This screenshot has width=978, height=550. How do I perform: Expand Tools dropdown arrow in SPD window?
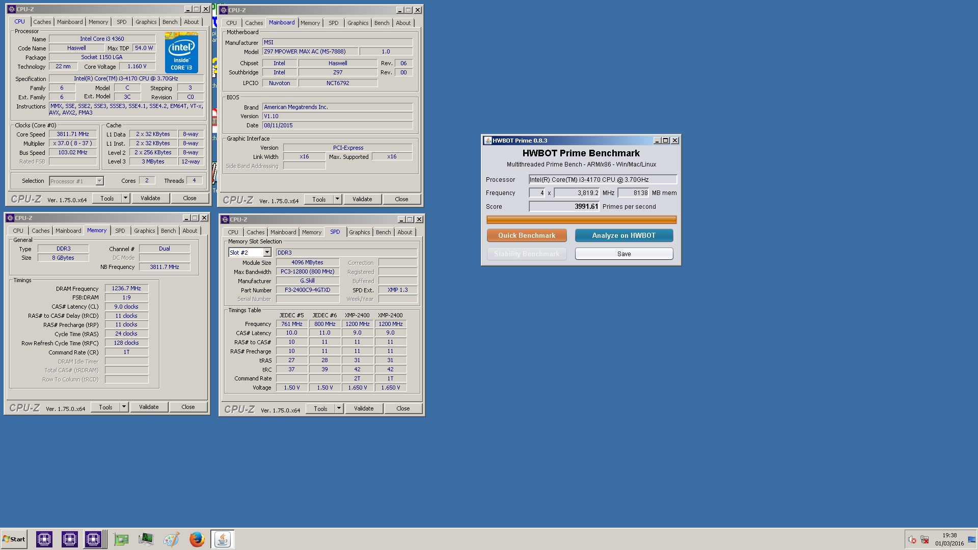[x=339, y=408]
